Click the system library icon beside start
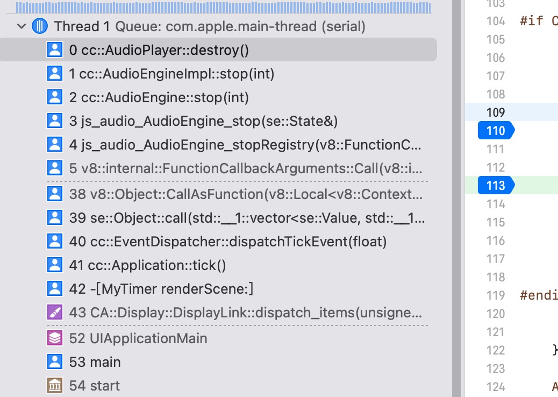Viewport: 558px width, 397px height. (x=54, y=386)
